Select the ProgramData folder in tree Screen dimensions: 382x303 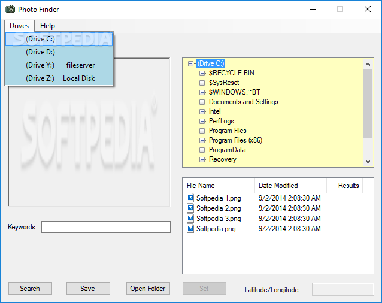[x=227, y=150]
